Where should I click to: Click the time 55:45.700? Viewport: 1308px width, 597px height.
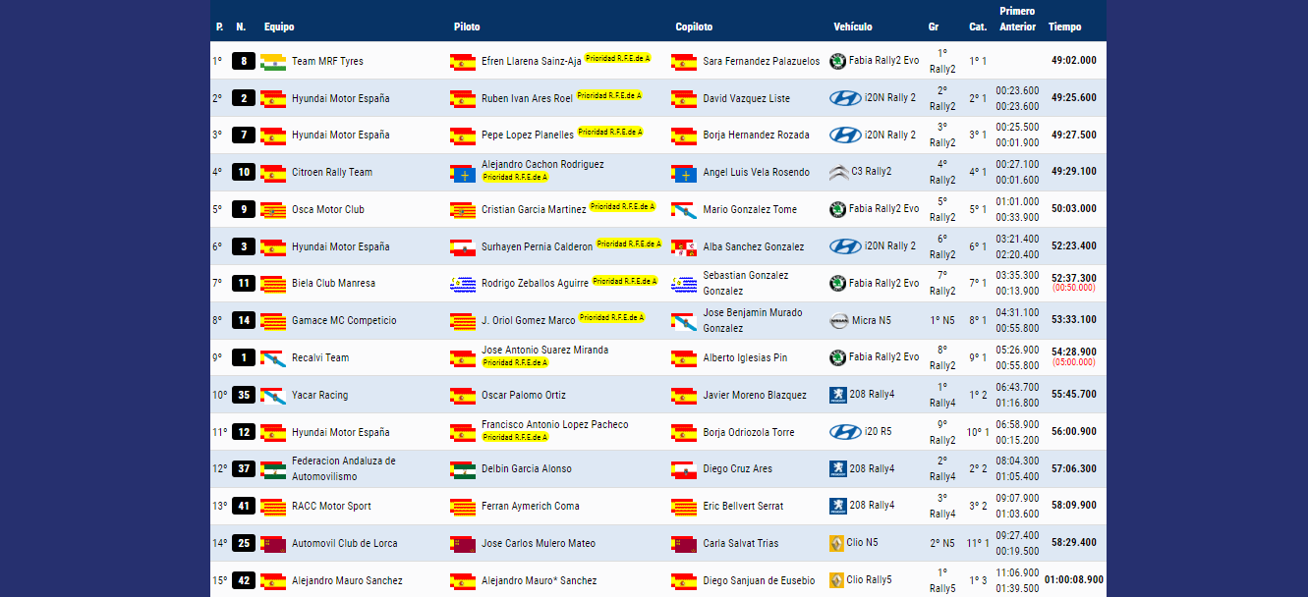coord(1074,395)
